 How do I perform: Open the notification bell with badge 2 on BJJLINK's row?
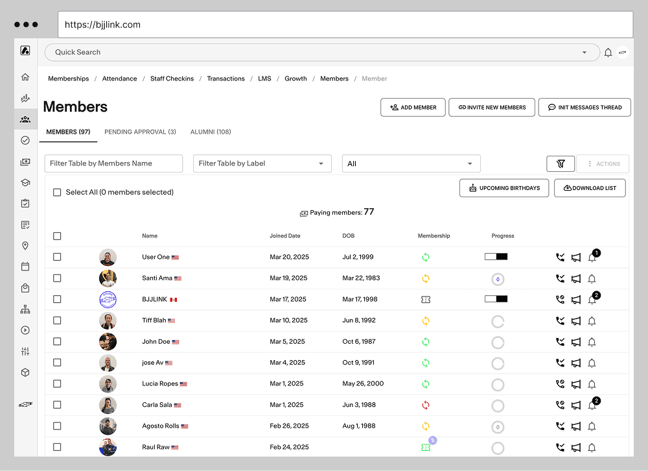(592, 299)
